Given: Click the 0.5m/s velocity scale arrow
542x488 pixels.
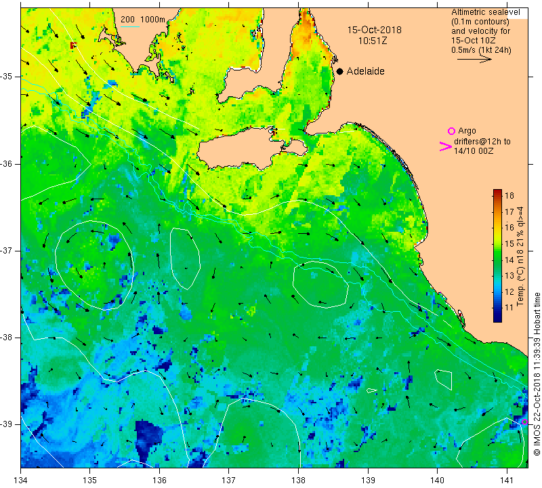Looking at the screenshot, I should point(474,60).
